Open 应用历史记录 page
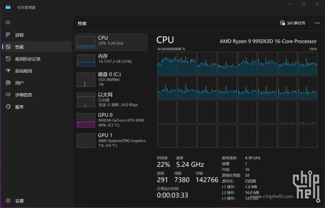Image resolution: width=325 pixels, height=208 pixels. [37, 59]
